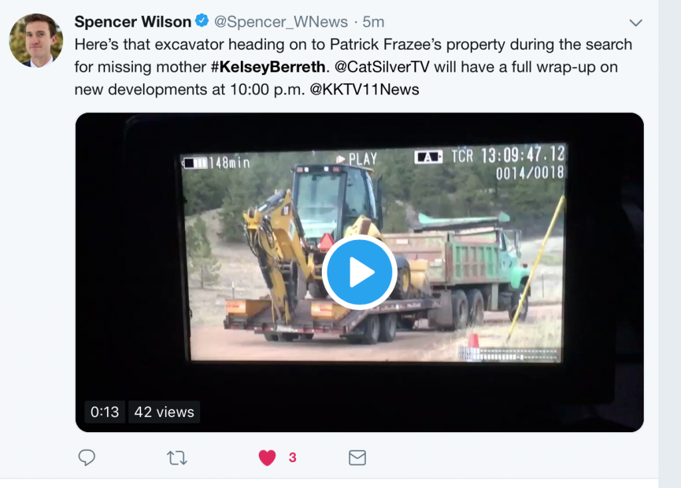
Task: Expand the tweet options chevron
Action: pyautogui.click(x=636, y=23)
